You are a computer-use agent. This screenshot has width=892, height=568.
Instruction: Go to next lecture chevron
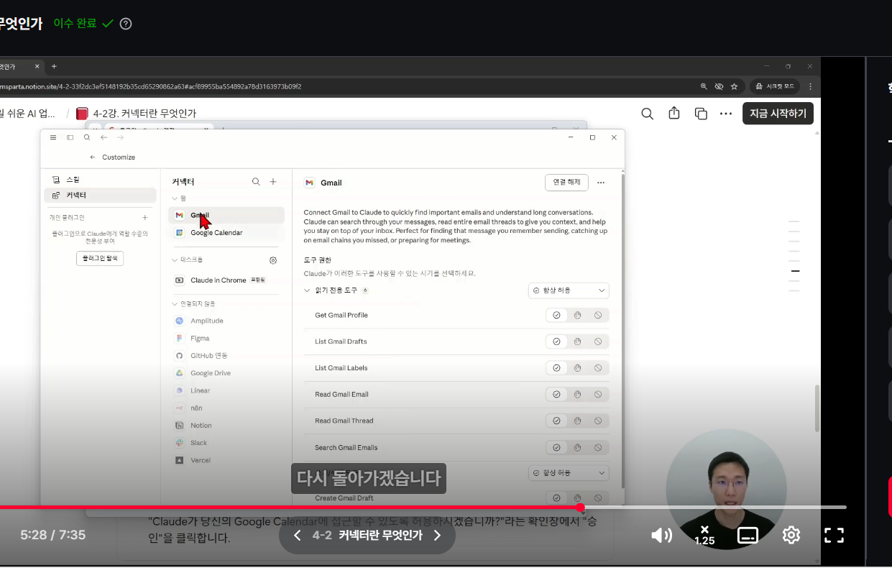tap(437, 535)
